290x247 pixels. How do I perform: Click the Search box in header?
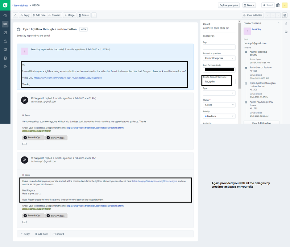point(268,5)
